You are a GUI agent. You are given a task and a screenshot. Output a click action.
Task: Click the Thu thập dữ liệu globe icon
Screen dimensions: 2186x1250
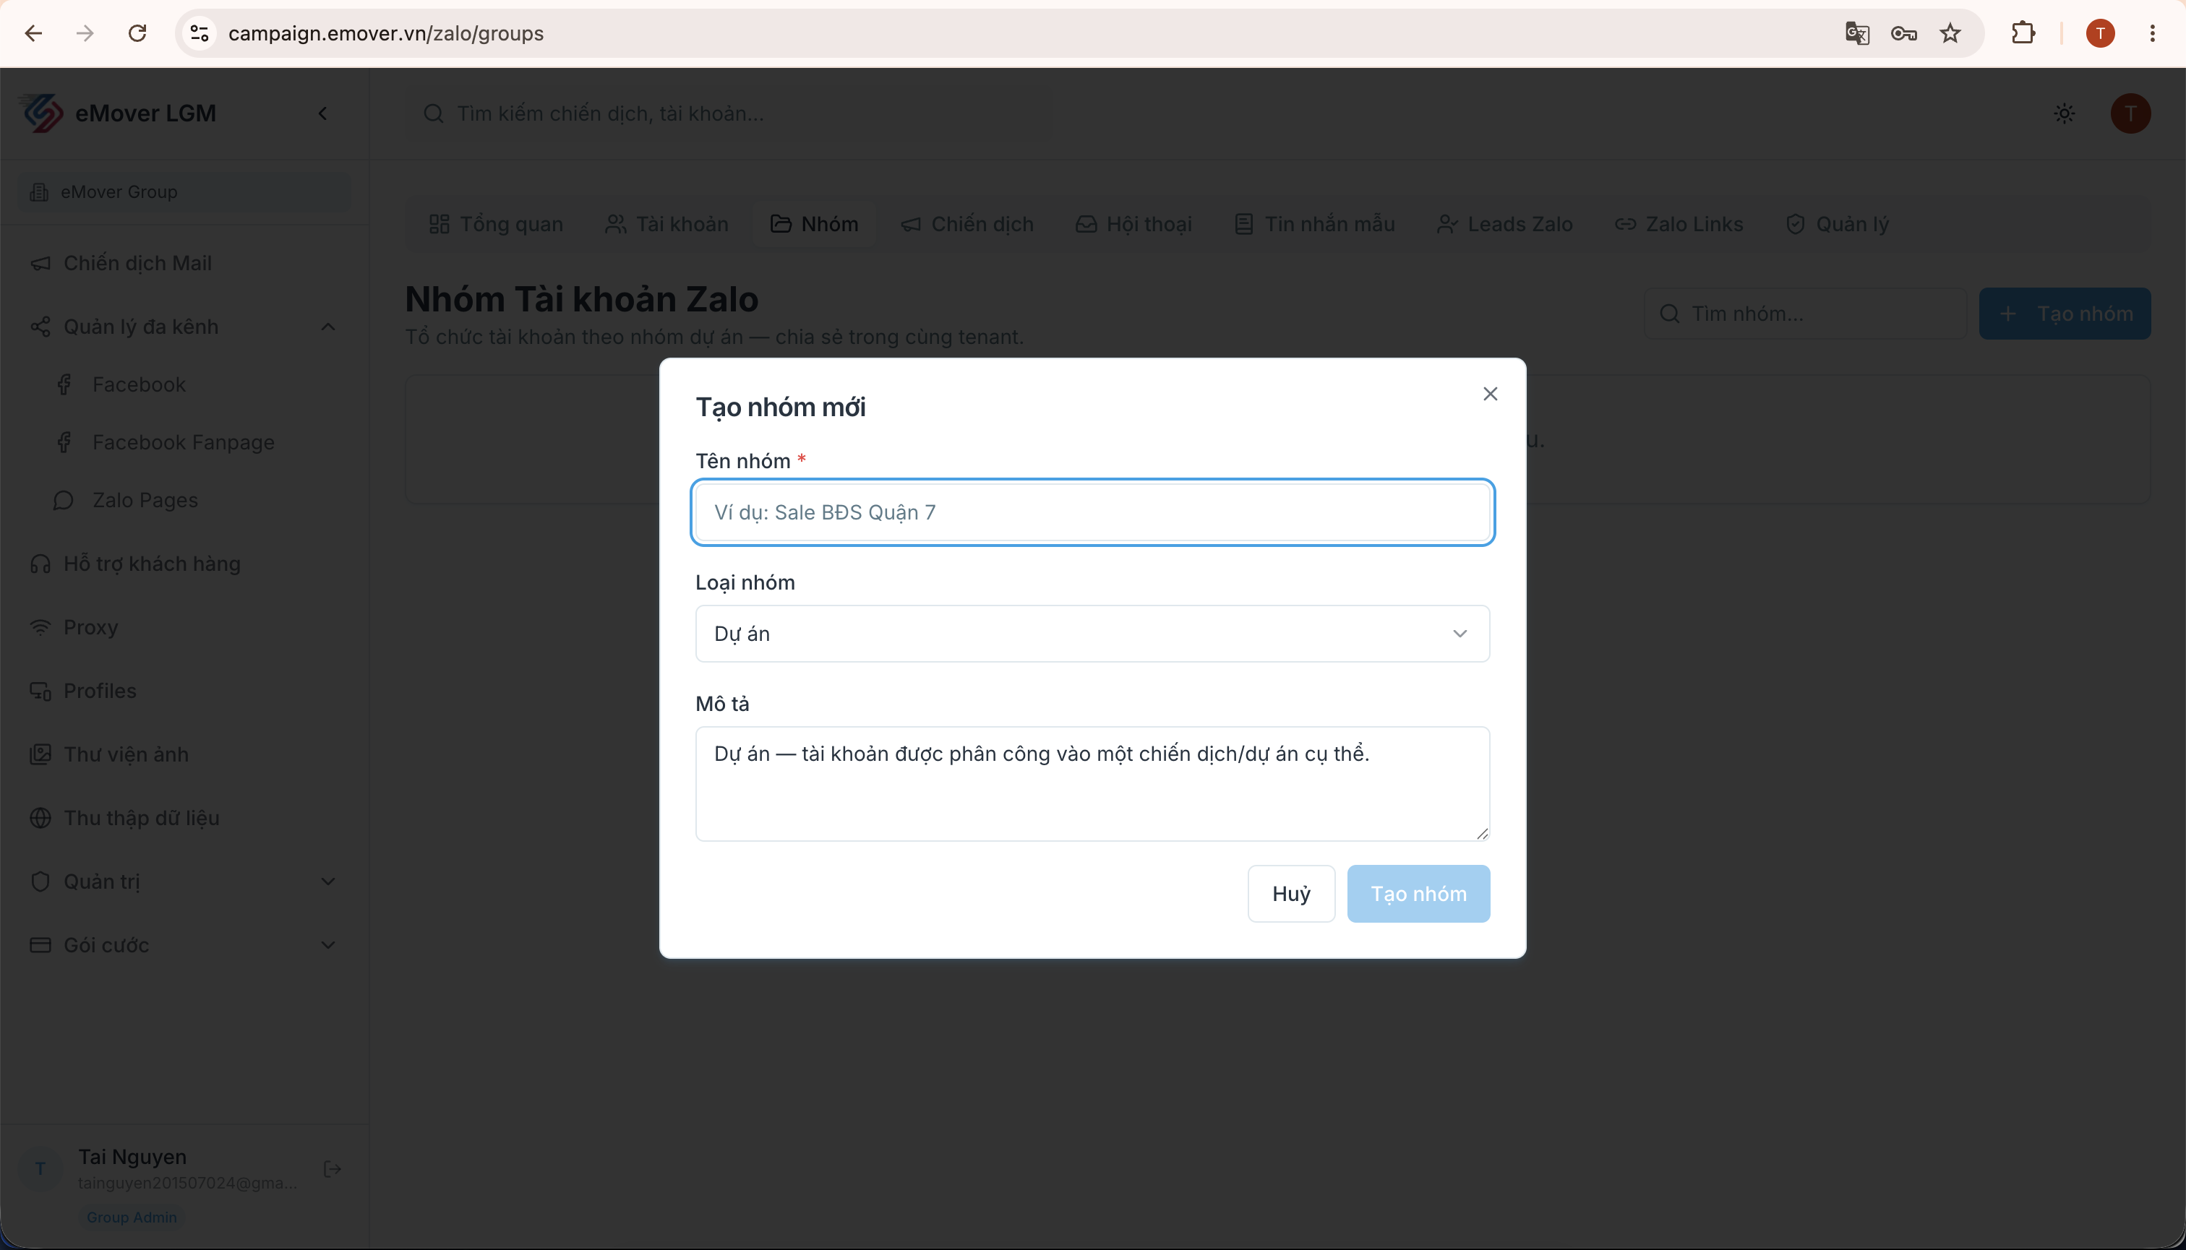(x=40, y=818)
